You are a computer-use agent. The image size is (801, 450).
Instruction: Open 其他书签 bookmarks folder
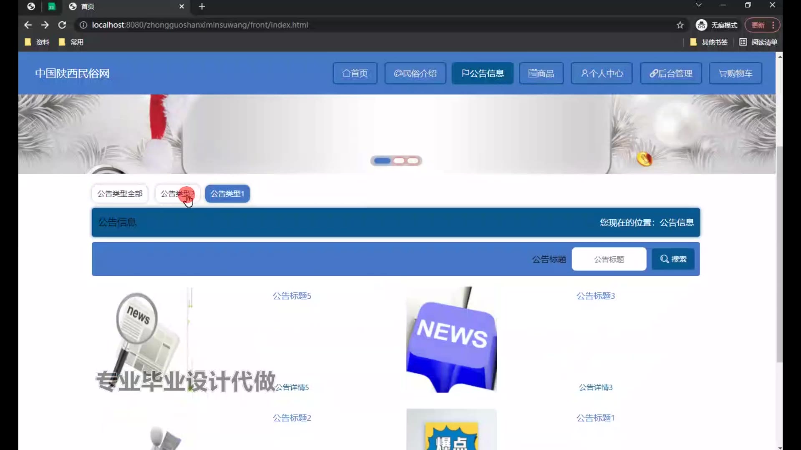708,42
